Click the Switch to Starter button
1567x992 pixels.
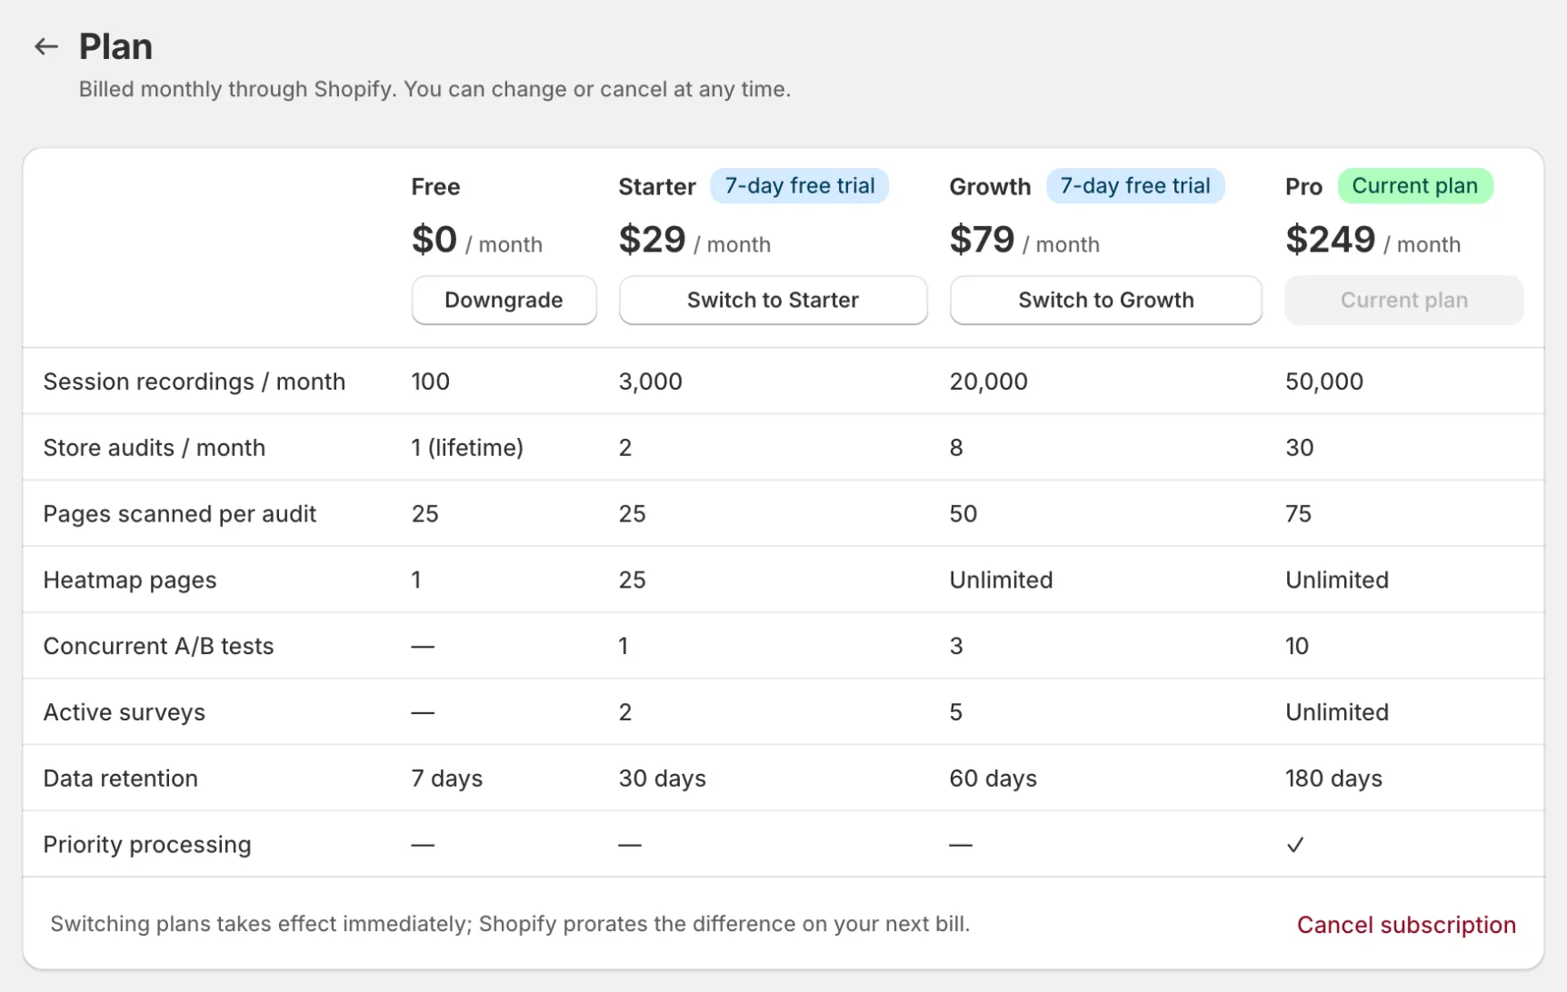click(773, 300)
